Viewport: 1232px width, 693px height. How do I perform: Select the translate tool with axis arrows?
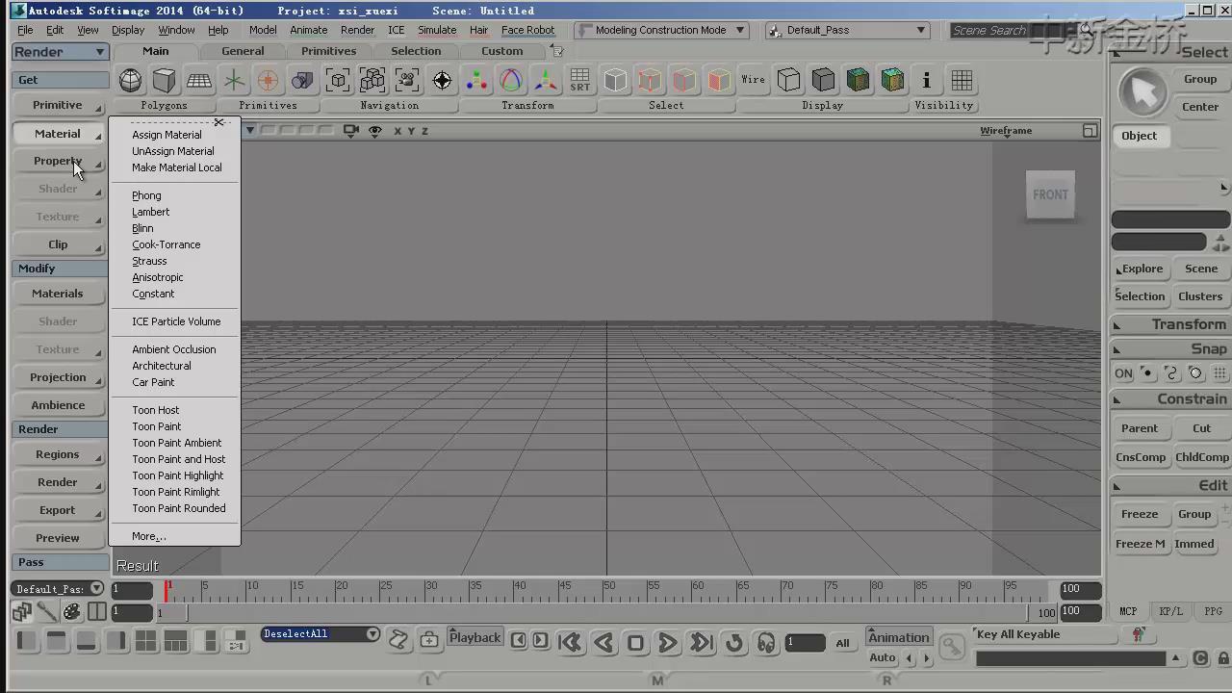pos(546,80)
